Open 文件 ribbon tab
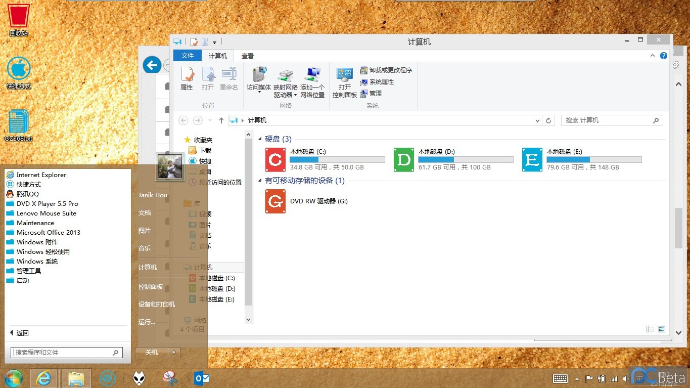The height and width of the screenshot is (388, 690). pos(188,56)
